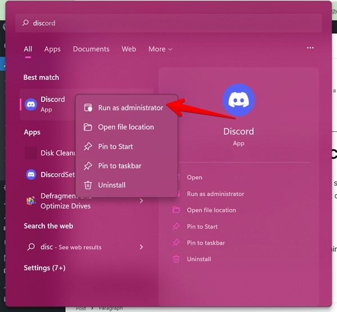Switch to the Apps tab
Screen dimensions: 337x312
[x=52, y=49]
